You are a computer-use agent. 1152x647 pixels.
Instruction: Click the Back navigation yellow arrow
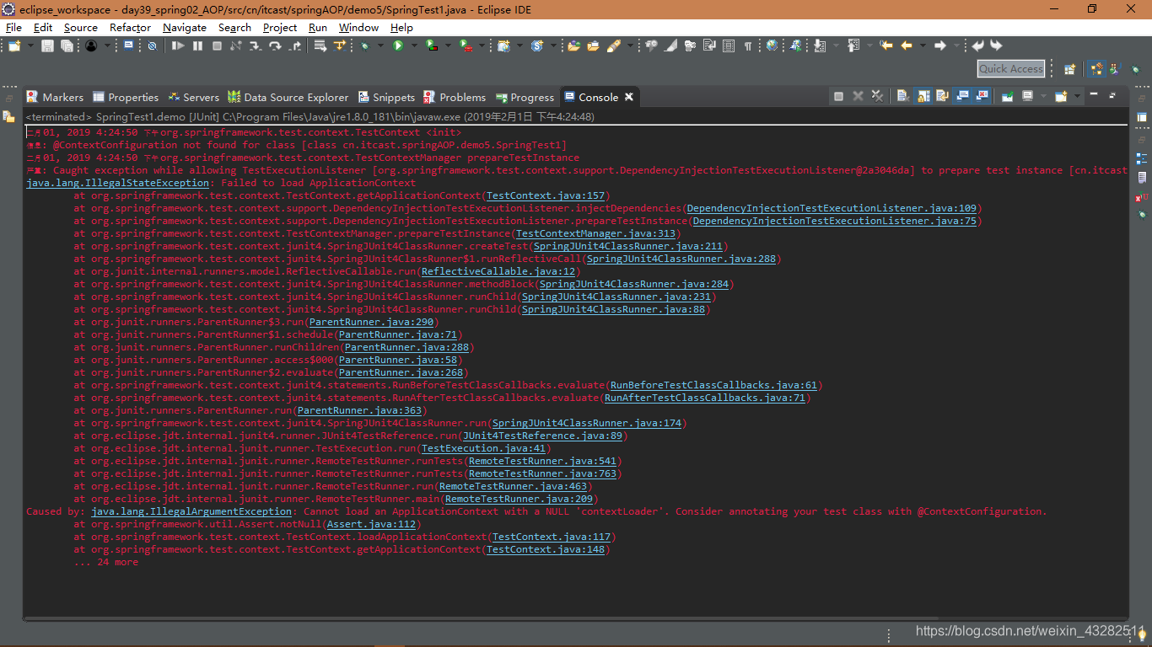pos(907,45)
